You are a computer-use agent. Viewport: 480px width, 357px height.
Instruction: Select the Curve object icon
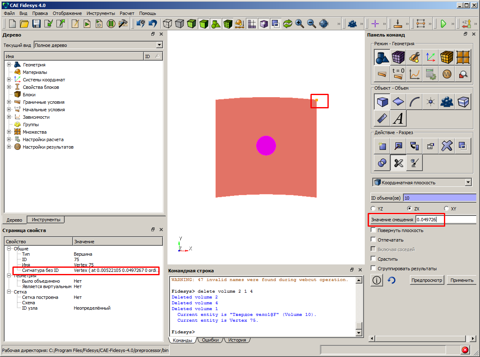pos(415,102)
